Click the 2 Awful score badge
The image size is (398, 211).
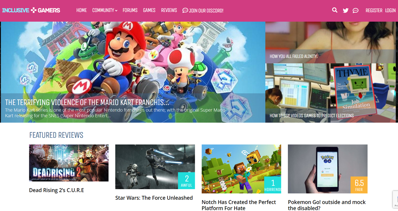click(x=186, y=181)
